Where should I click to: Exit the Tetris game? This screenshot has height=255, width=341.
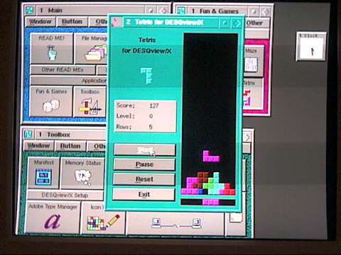pos(144,194)
